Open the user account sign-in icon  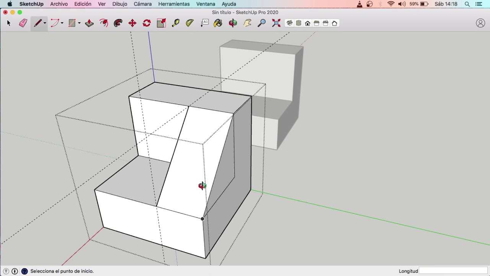coord(480,23)
